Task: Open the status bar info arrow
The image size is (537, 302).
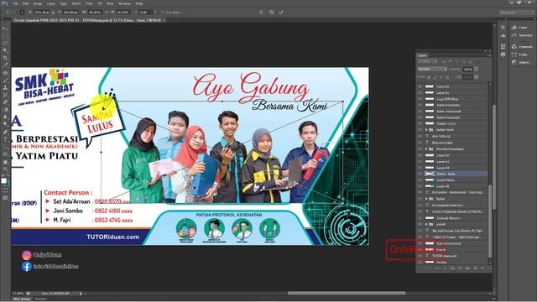Action: (x=81, y=294)
